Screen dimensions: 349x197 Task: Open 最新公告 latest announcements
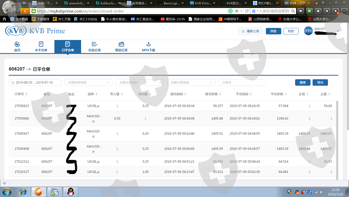(x=250, y=31)
